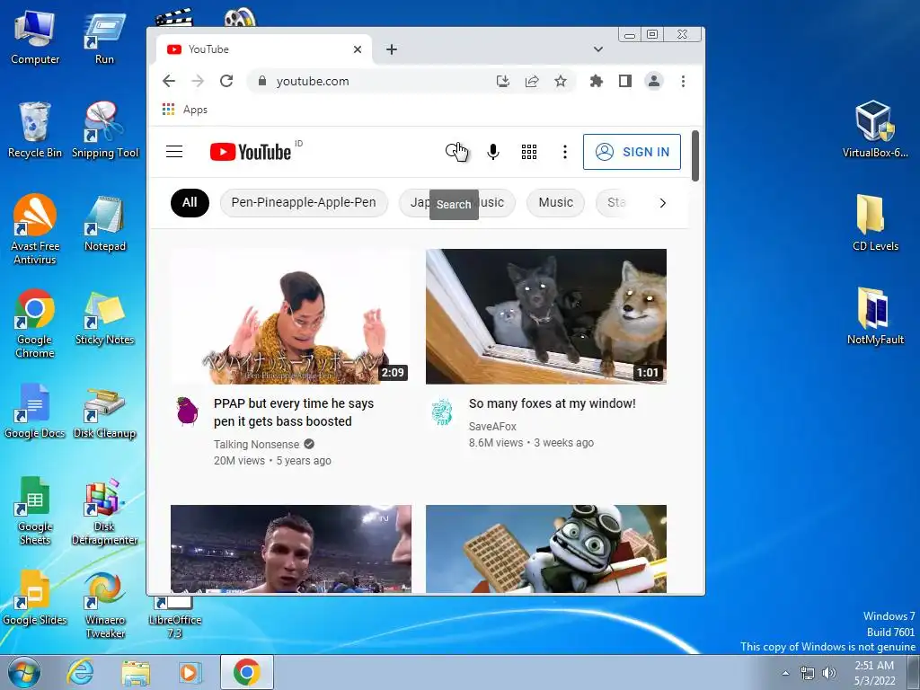Open the Windows Start button
Image resolution: width=920 pixels, height=690 pixels.
(24, 672)
